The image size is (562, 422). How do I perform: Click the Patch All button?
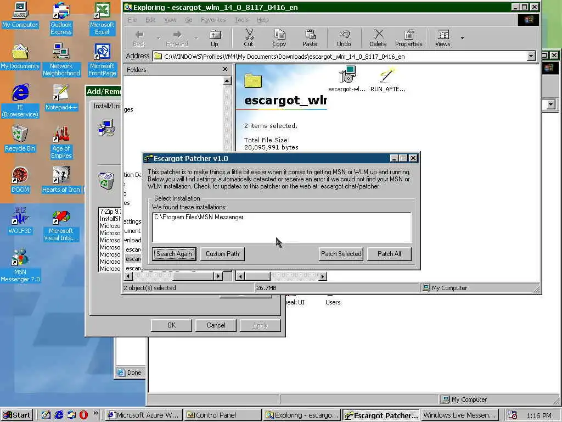pyautogui.click(x=389, y=254)
